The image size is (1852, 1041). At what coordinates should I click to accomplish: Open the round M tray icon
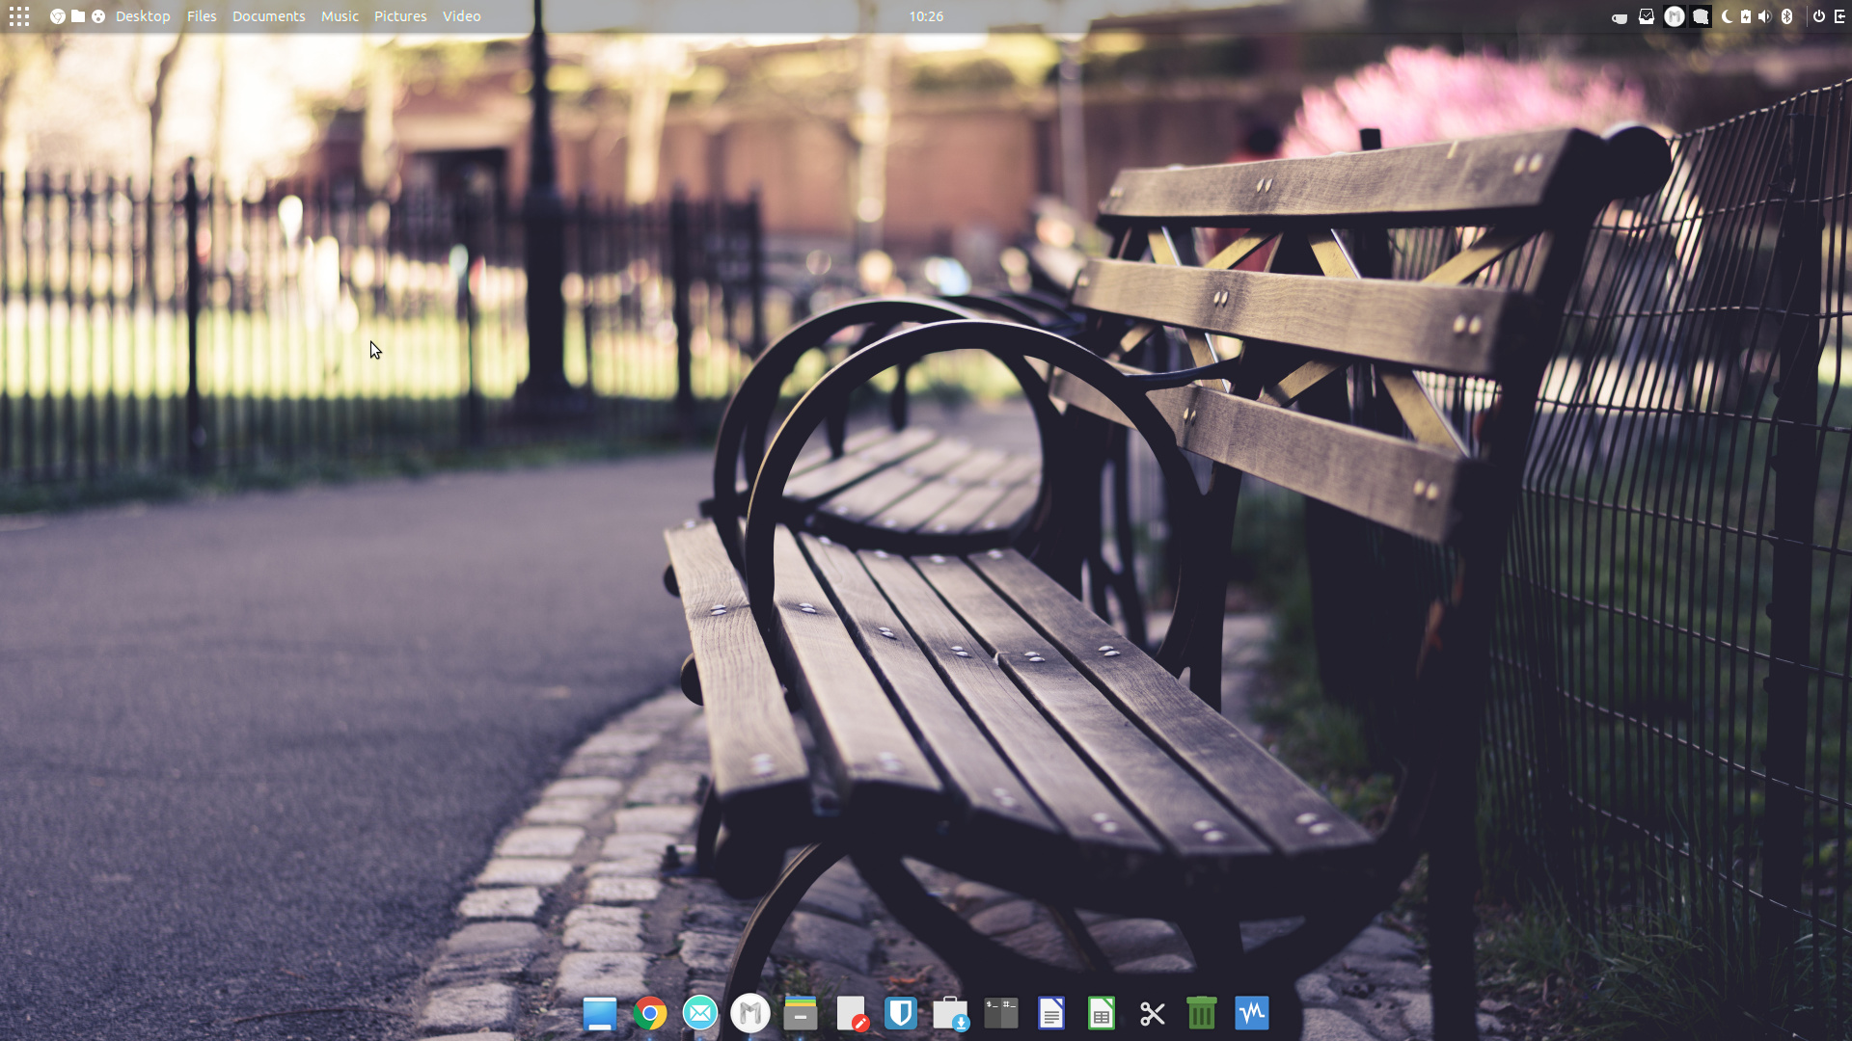[1675, 16]
